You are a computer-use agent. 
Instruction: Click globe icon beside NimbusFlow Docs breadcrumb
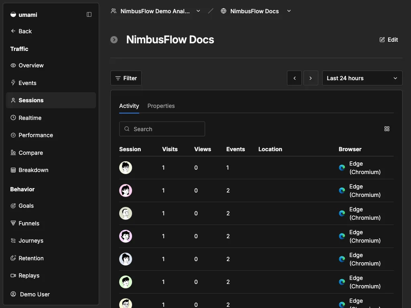click(x=223, y=11)
